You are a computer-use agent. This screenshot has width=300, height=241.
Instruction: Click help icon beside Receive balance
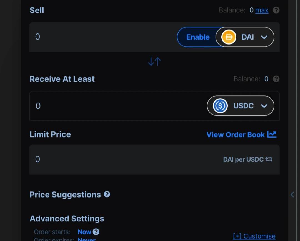coord(276,79)
